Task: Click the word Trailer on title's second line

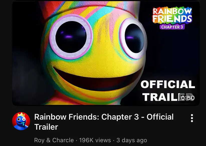Action: (46, 127)
